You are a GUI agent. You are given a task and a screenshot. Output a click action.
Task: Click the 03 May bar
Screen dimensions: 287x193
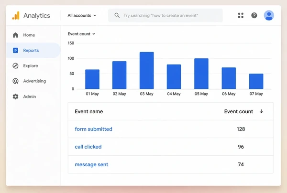tap(147, 71)
